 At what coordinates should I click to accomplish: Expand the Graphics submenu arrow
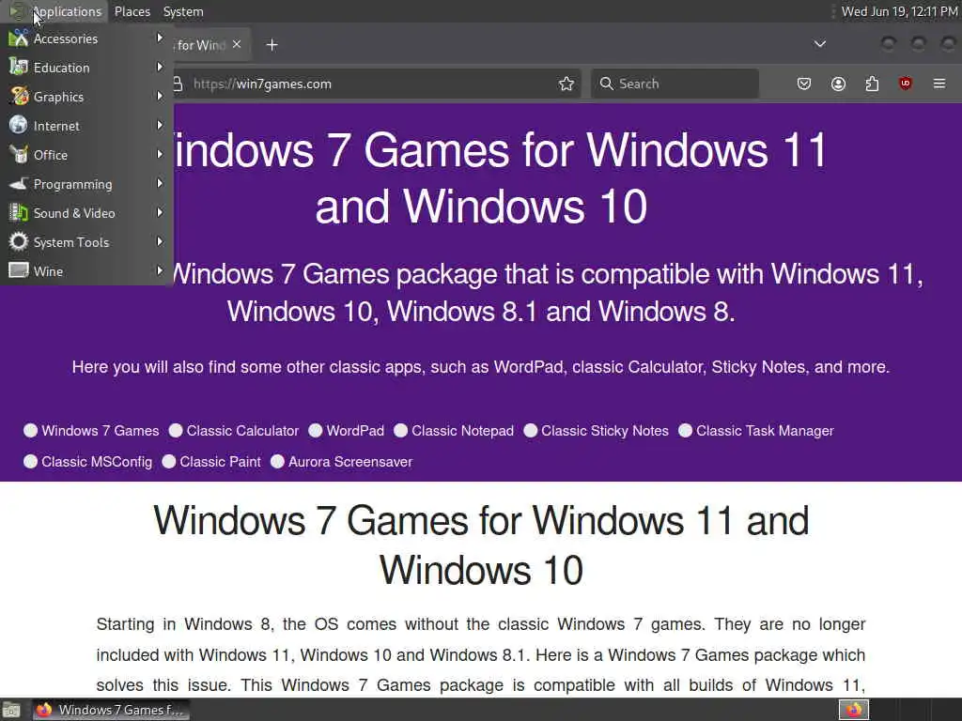pos(160,96)
